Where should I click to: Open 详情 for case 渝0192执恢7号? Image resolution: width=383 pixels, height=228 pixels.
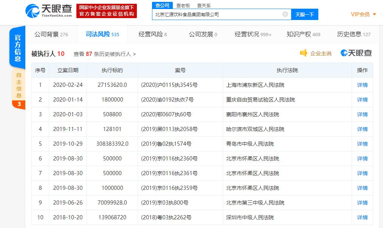pyautogui.click(x=362, y=100)
